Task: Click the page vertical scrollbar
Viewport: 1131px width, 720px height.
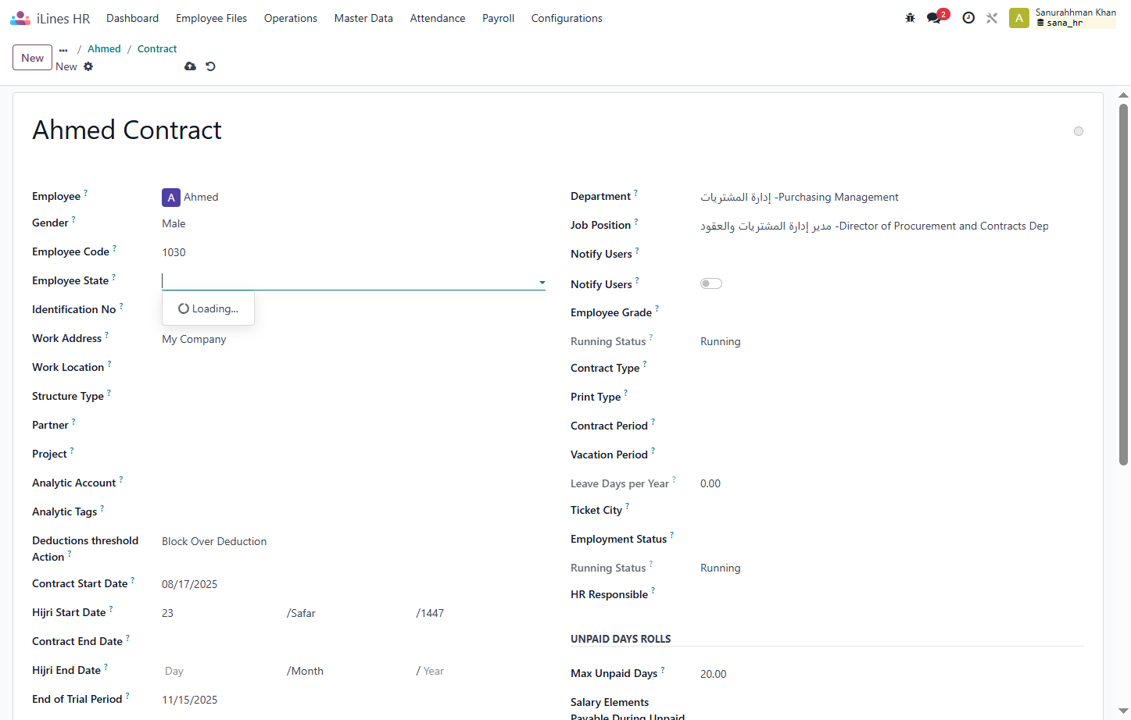Action: (1123, 284)
